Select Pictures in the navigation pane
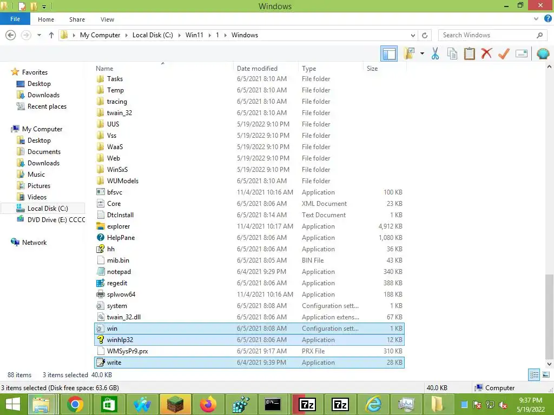This screenshot has height=415, width=554. (39, 186)
